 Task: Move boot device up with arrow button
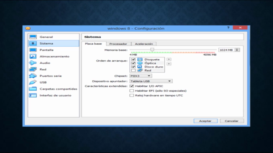click(169, 59)
